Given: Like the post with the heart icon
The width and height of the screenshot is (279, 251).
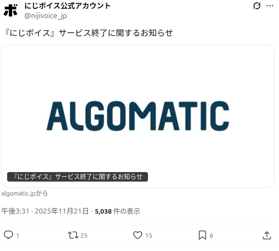Looking at the screenshot, I should pos(138,235).
